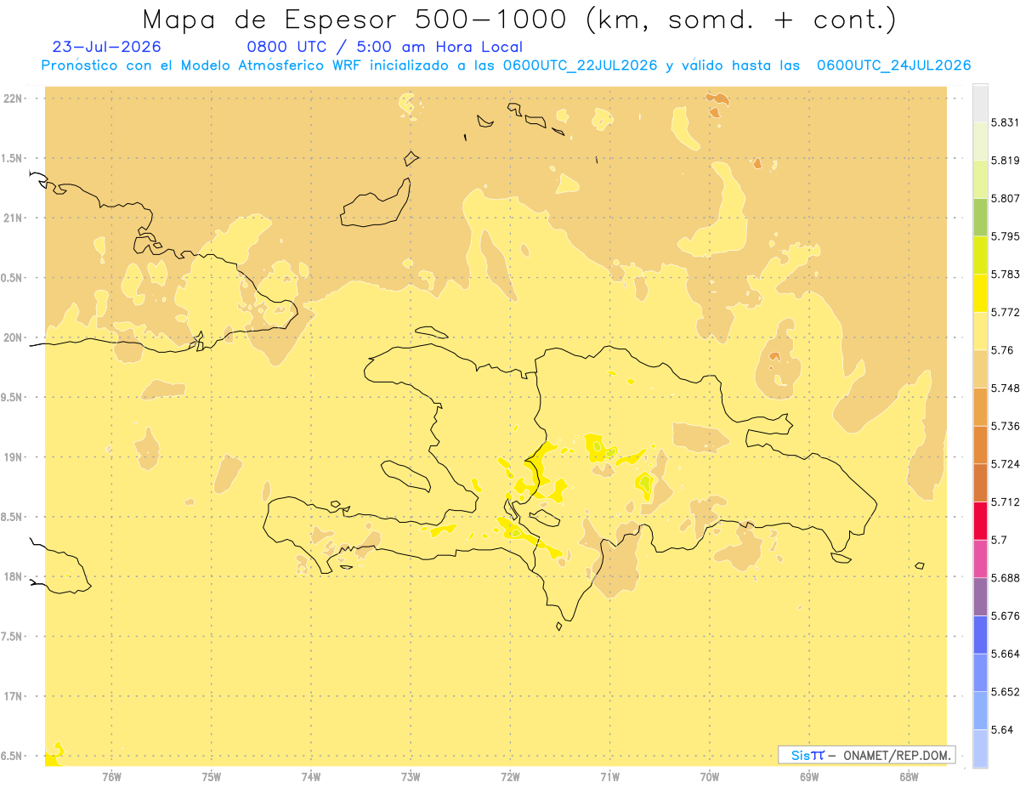Select the grey swatch above 5.831 in colorbar
1020x788 pixels.
pyautogui.click(x=980, y=103)
